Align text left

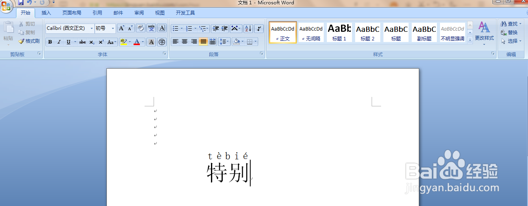tap(176, 41)
